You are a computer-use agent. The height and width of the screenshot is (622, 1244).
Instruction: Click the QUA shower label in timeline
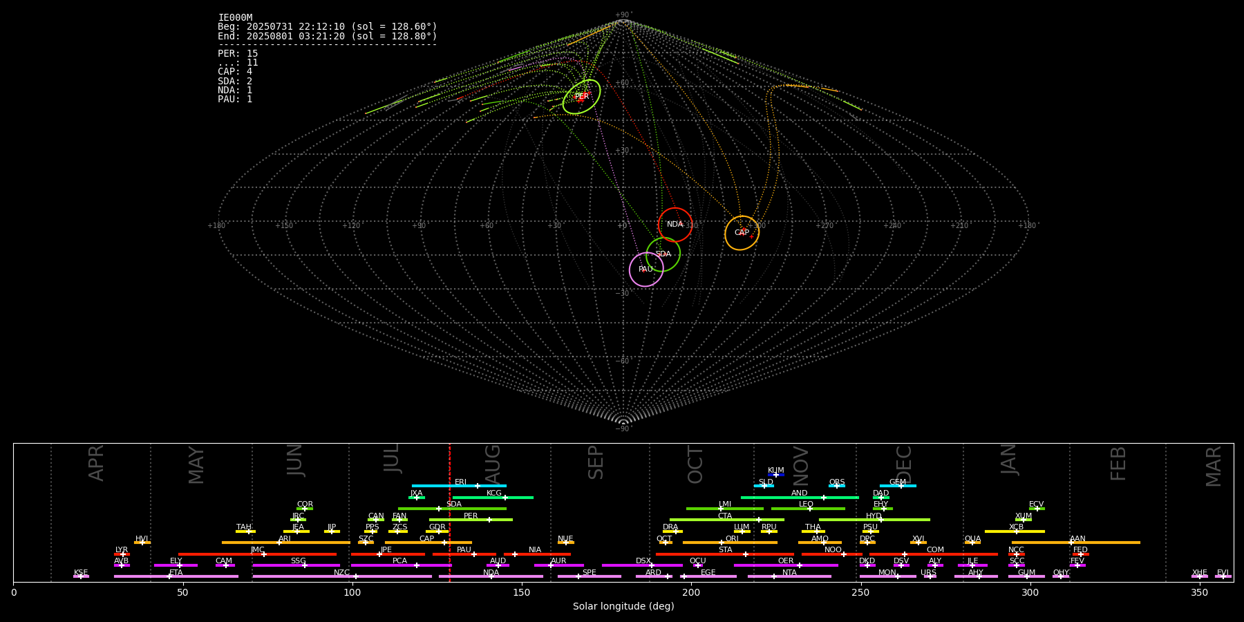pyautogui.click(x=972, y=539)
